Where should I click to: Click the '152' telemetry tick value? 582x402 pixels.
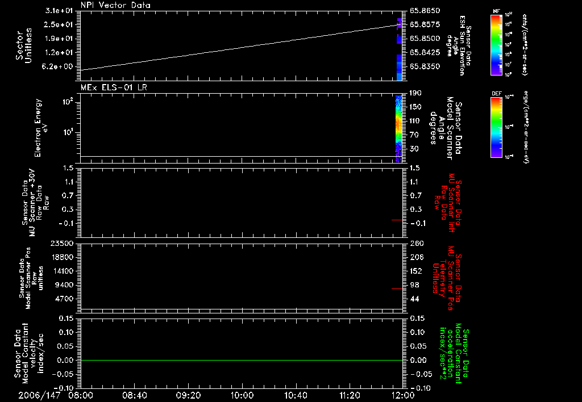415,271
